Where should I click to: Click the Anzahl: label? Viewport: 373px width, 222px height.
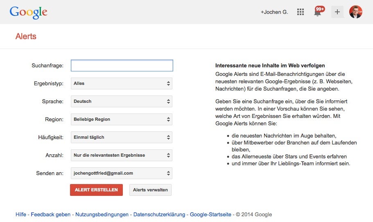[x=54, y=155]
